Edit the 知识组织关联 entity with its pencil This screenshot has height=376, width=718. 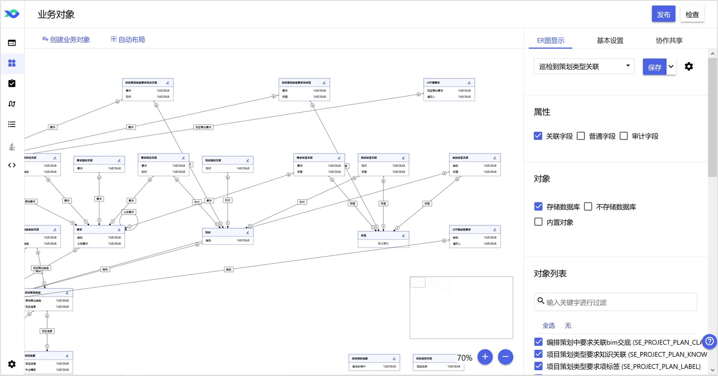(x=248, y=161)
